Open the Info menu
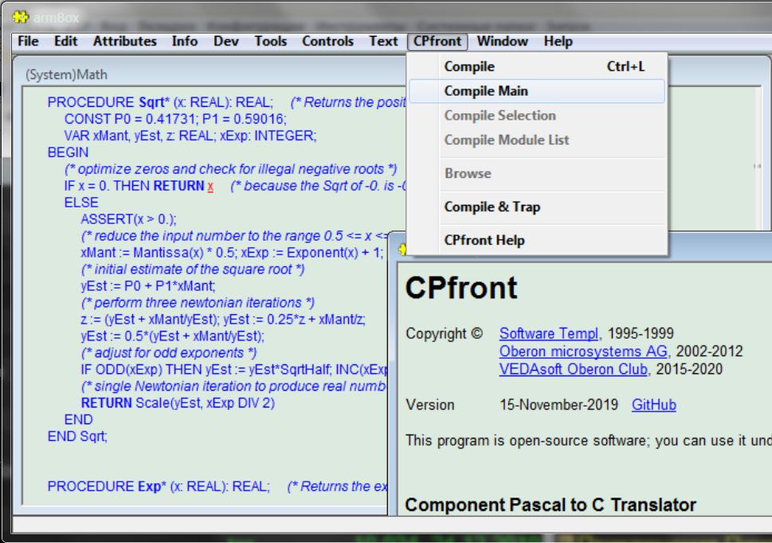This screenshot has height=543, width=772. pyautogui.click(x=185, y=41)
